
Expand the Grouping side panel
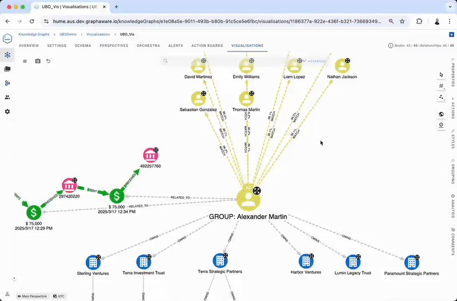pos(453,171)
